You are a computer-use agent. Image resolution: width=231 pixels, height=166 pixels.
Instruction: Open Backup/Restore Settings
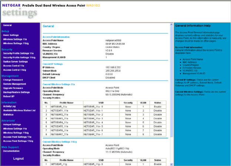tap(16, 92)
